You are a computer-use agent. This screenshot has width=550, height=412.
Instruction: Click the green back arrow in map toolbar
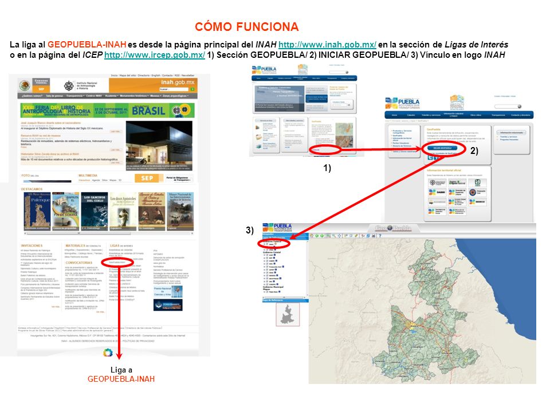point(317,236)
